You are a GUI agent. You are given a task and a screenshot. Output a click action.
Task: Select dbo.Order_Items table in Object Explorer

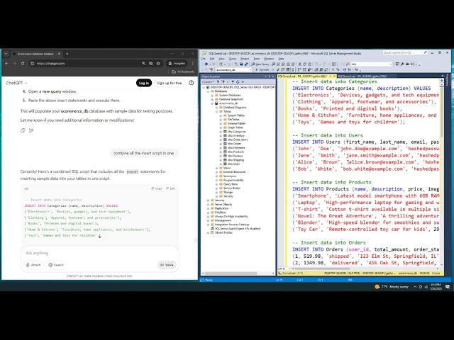pyautogui.click(x=238, y=140)
